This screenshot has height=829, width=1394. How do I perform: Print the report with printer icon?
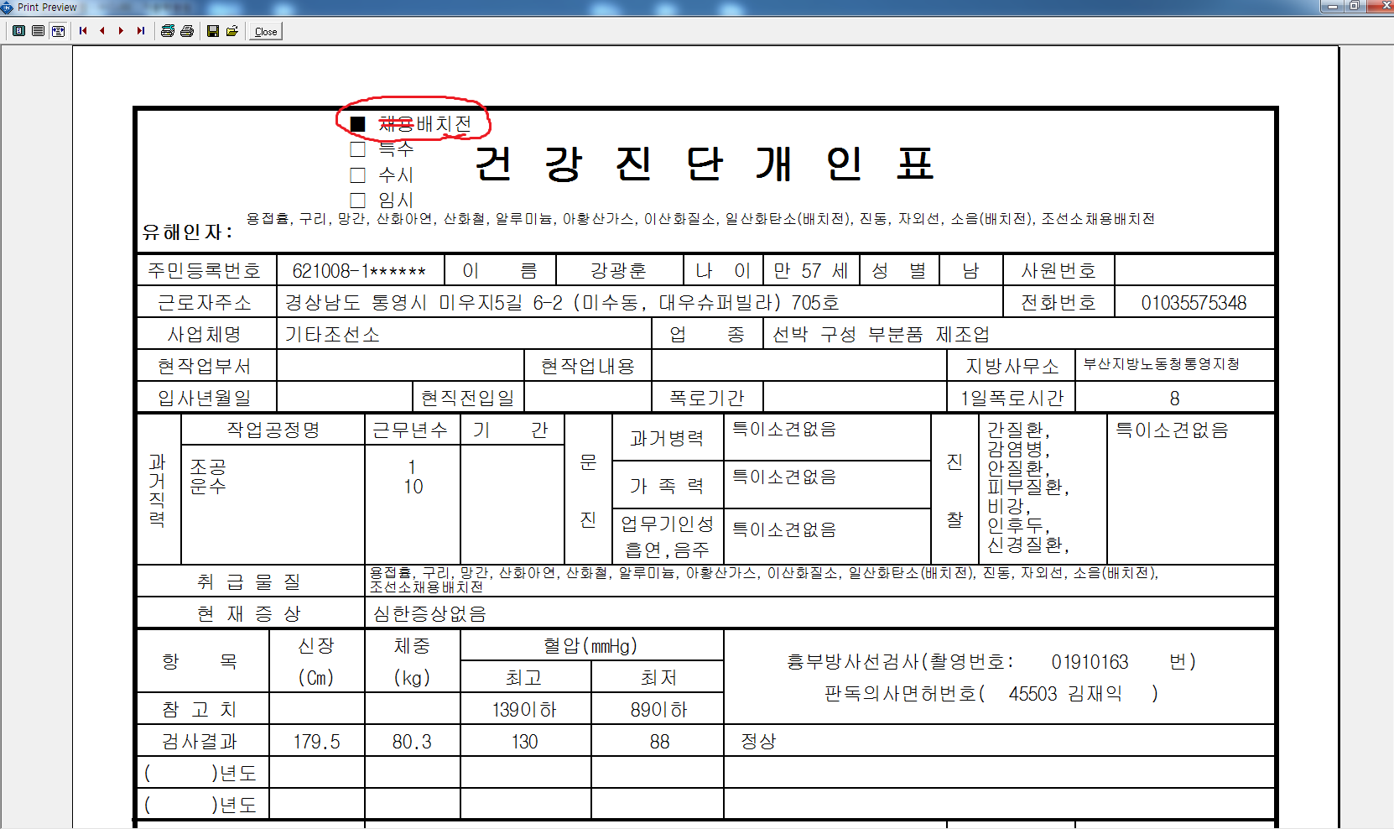coord(187,31)
